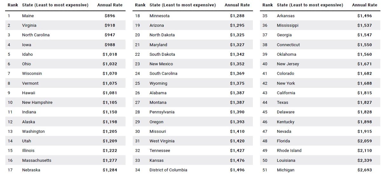Select the Michigan state name
This screenshot has height=179, width=389.
click(285, 170)
